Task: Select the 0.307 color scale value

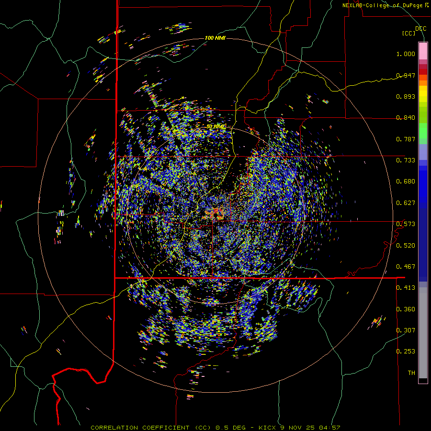Action: click(x=406, y=330)
